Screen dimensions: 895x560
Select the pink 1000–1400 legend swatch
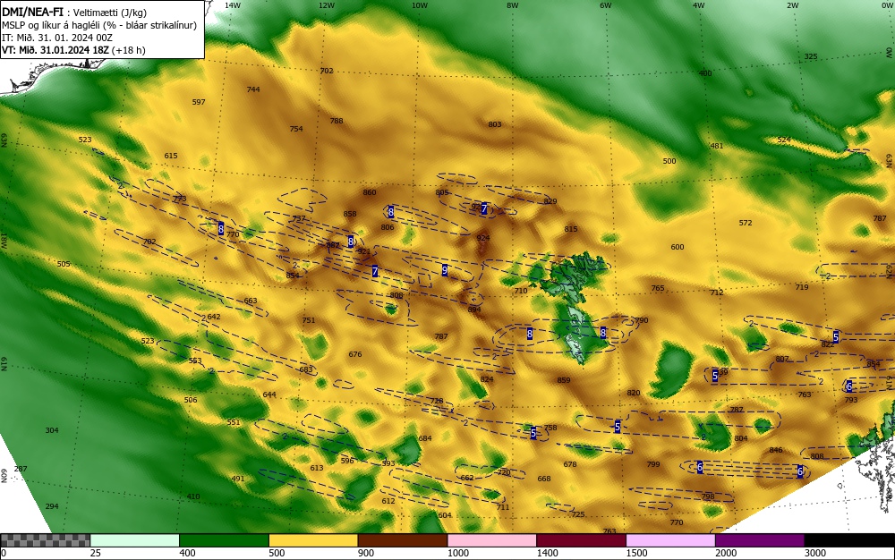pyautogui.click(x=492, y=540)
